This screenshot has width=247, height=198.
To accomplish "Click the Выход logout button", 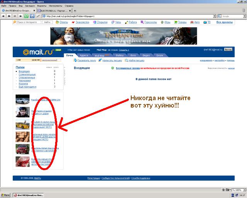I will tap(228, 49).
